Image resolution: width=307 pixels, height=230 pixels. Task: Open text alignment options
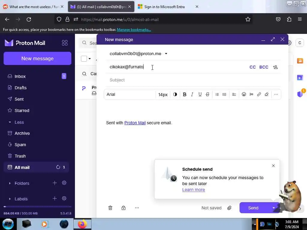(x=234, y=94)
